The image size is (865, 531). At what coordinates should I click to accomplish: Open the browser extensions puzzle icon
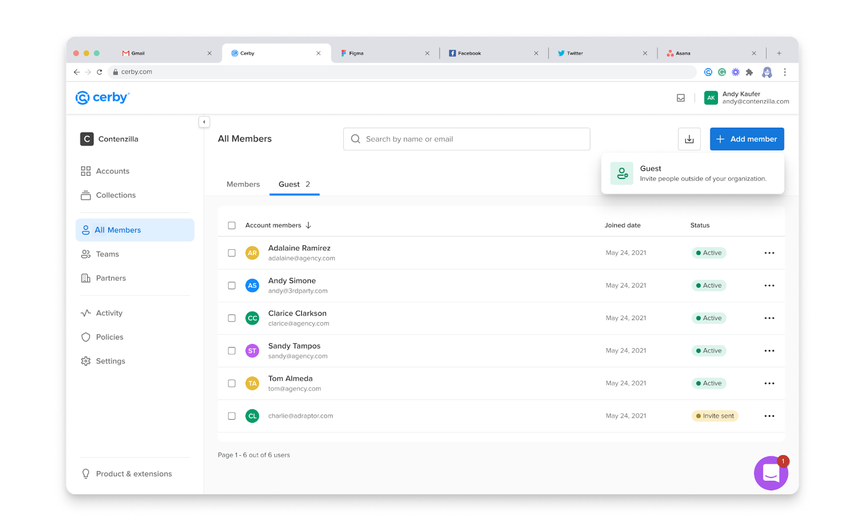[x=749, y=72]
